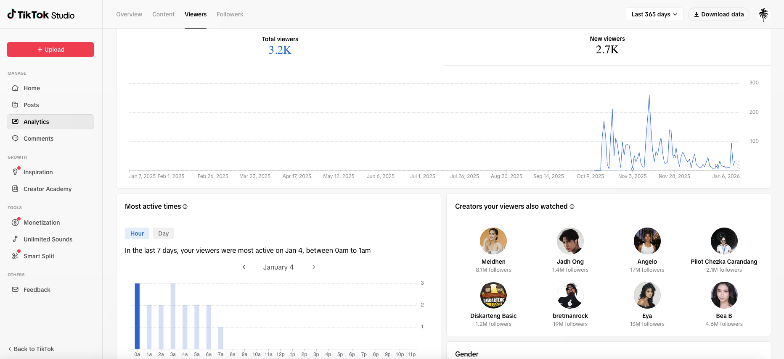Viewport: 784px width, 359px height.
Task: Click the Analytics icon in sidebar
Action: point(15,122)
